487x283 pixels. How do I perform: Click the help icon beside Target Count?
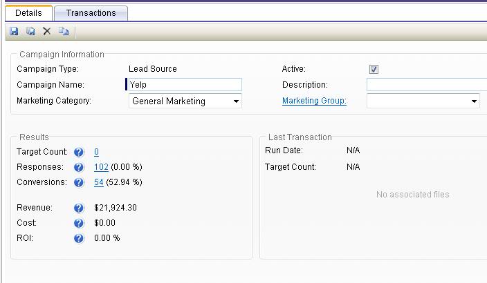point(79,152)
